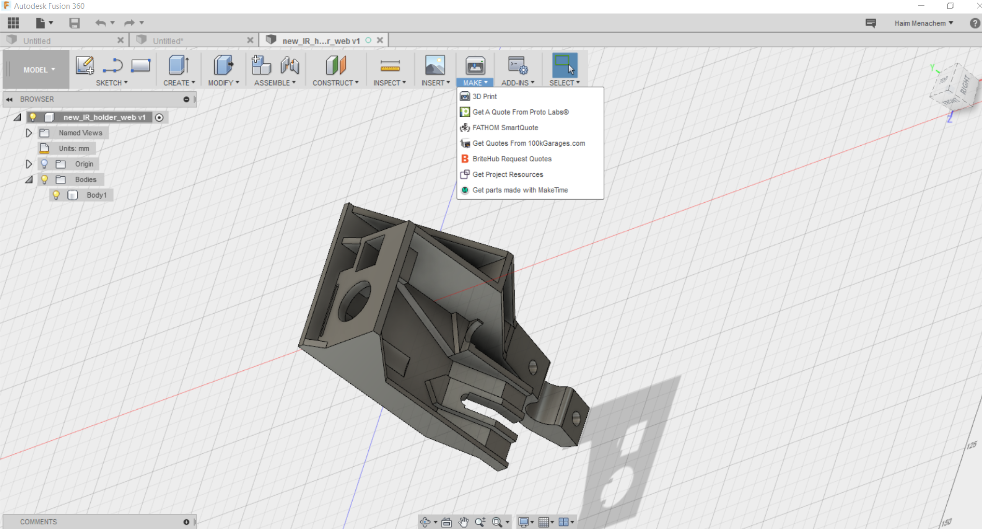The height and width of the screenshot is (529, 982).
Task: Expand the Named Views node
Action: pyautogui.click(x=29, y=133)
